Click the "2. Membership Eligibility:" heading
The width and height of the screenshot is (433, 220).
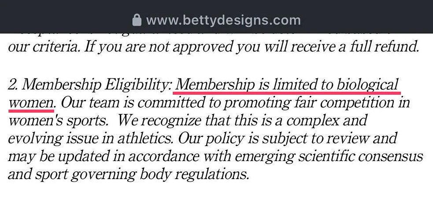[89, 84]
